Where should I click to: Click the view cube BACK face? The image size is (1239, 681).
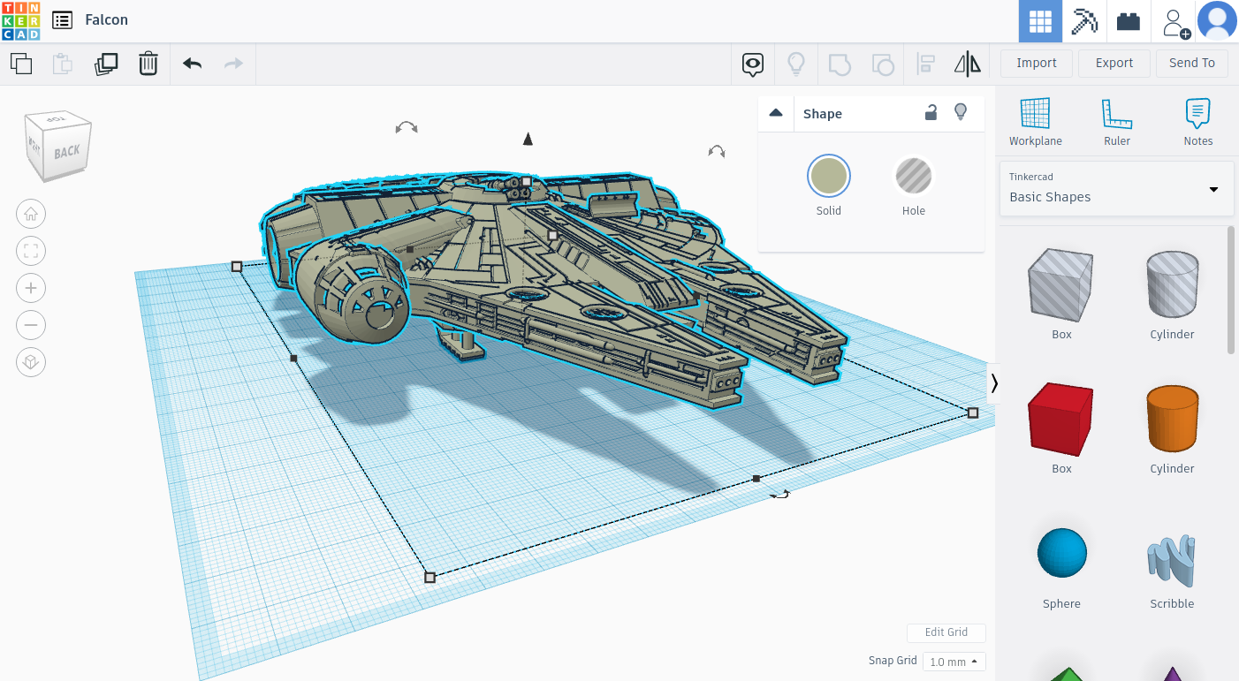pos(67,152)
